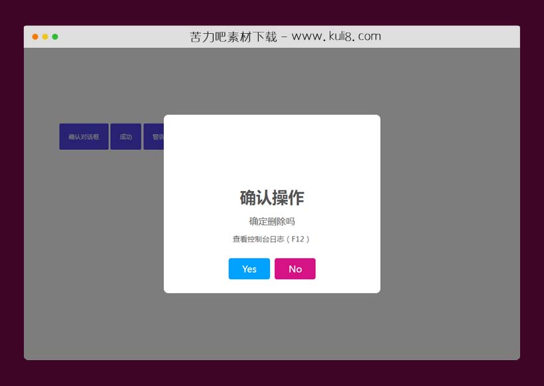This screenshot has height=386, width=544.
Task: Dismiss the prompt with the pink No button
Action: click(295, 269)
